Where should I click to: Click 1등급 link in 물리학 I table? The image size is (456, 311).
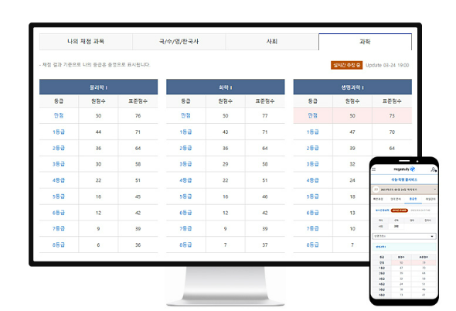click(59, 132)
